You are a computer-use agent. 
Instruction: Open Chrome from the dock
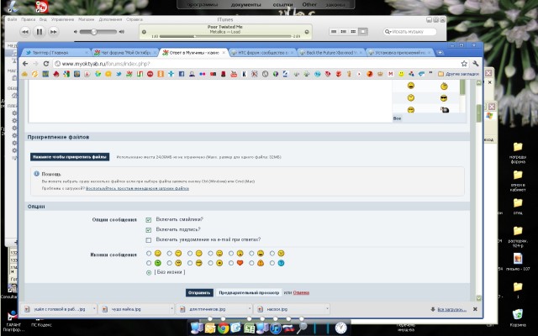(x=222, y=328)
